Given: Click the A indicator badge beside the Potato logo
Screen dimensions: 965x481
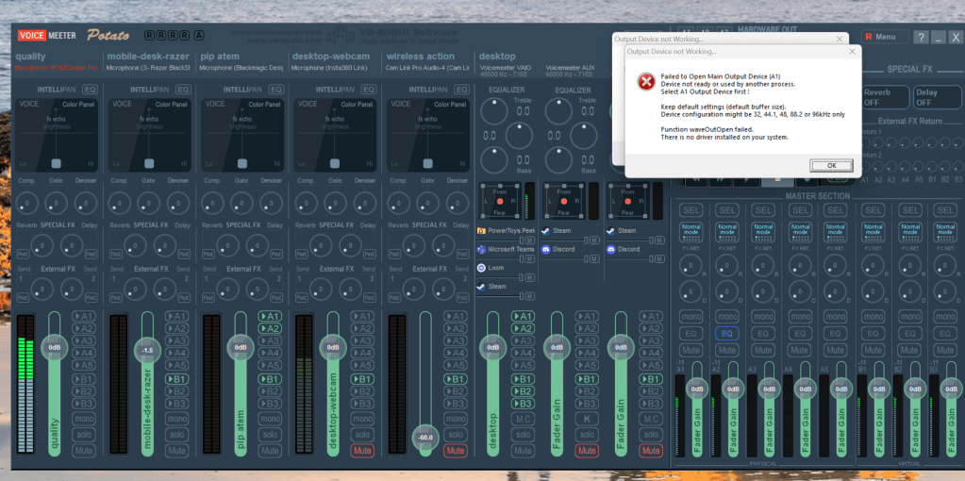Looking at the screenshot, I should 199,35.
